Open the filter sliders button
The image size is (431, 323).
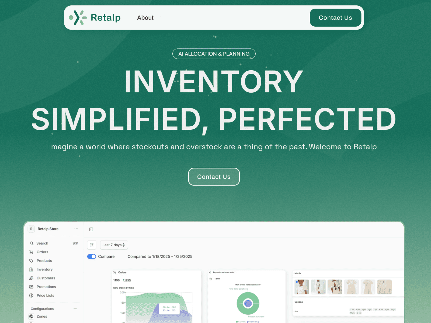92,245
